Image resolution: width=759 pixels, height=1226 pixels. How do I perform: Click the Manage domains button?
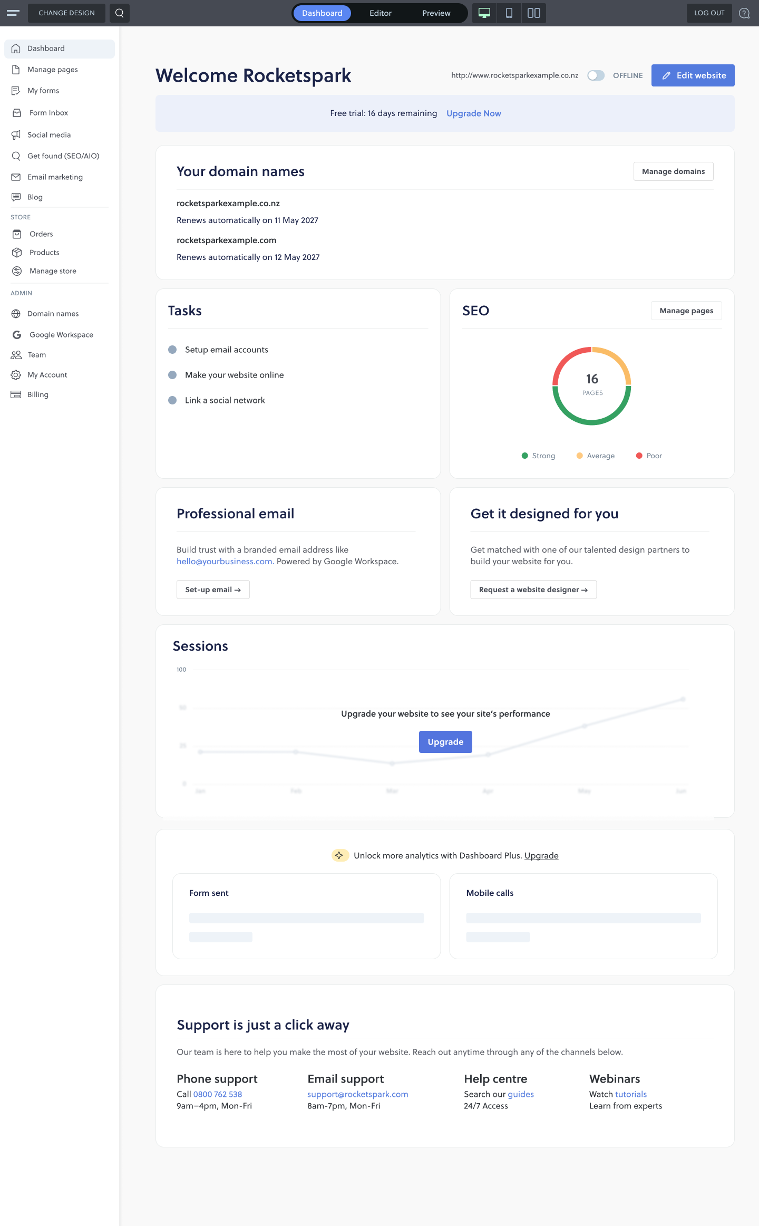pyautogui.click(x=673, y=171)
